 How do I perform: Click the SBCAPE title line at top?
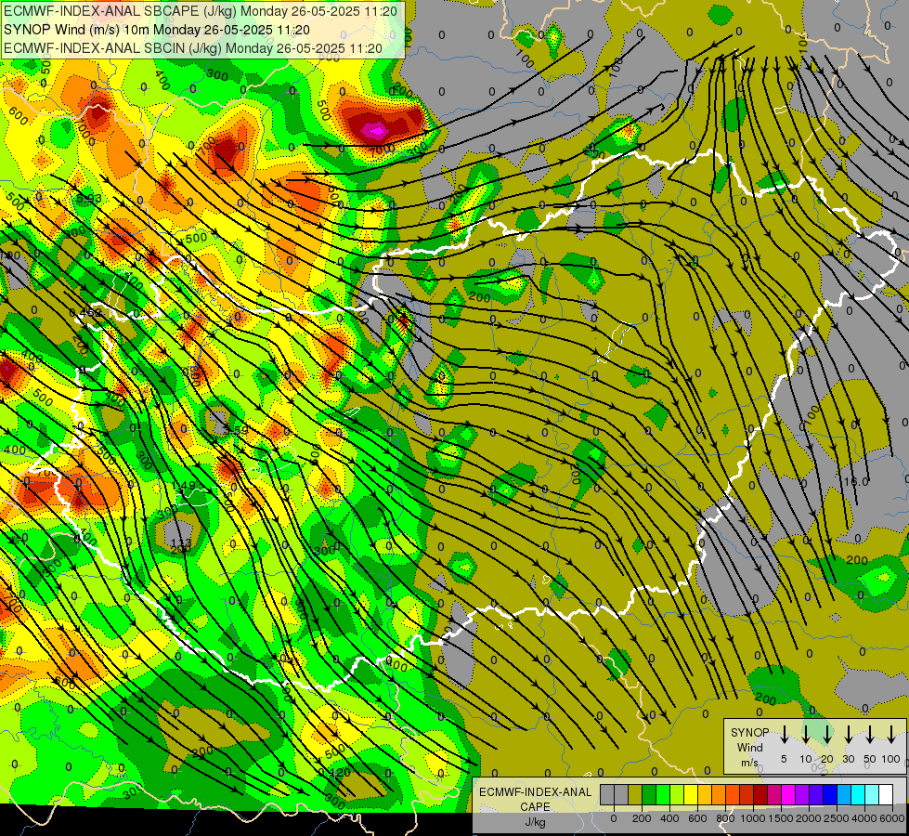pyautogui.click(x=201, y=11)
